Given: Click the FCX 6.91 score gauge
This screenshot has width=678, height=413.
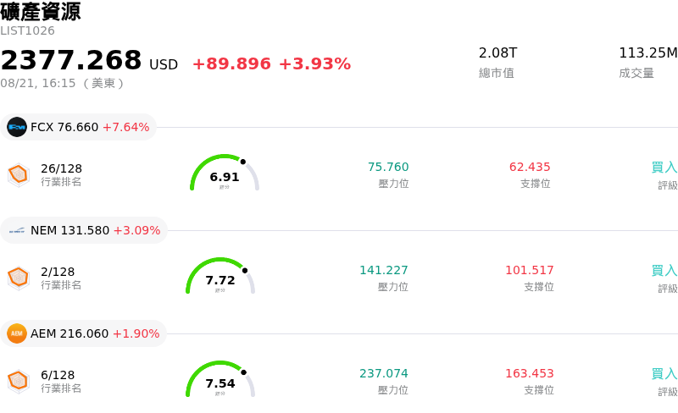Looking at the screenshot, I should [x=225, y=173].
